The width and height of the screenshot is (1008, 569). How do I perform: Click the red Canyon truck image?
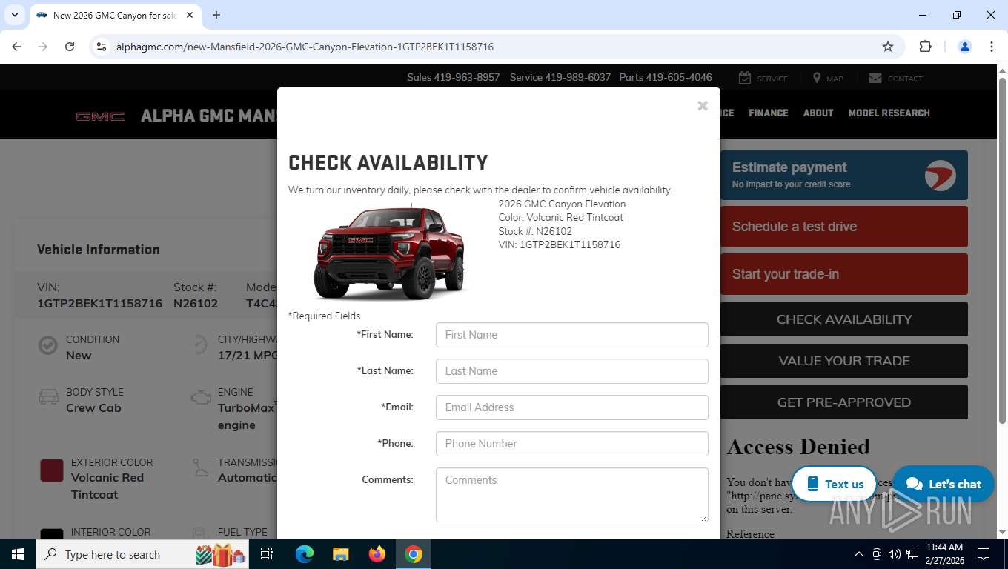click(390, 252)
